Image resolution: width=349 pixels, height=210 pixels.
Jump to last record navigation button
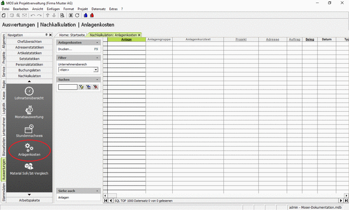[346, 201]
